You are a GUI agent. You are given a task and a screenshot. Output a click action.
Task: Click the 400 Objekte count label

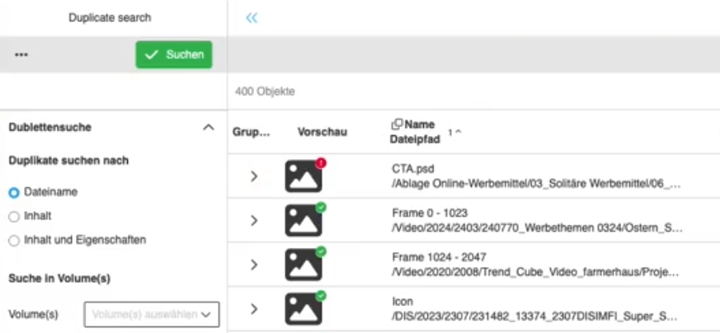[265, 91]
